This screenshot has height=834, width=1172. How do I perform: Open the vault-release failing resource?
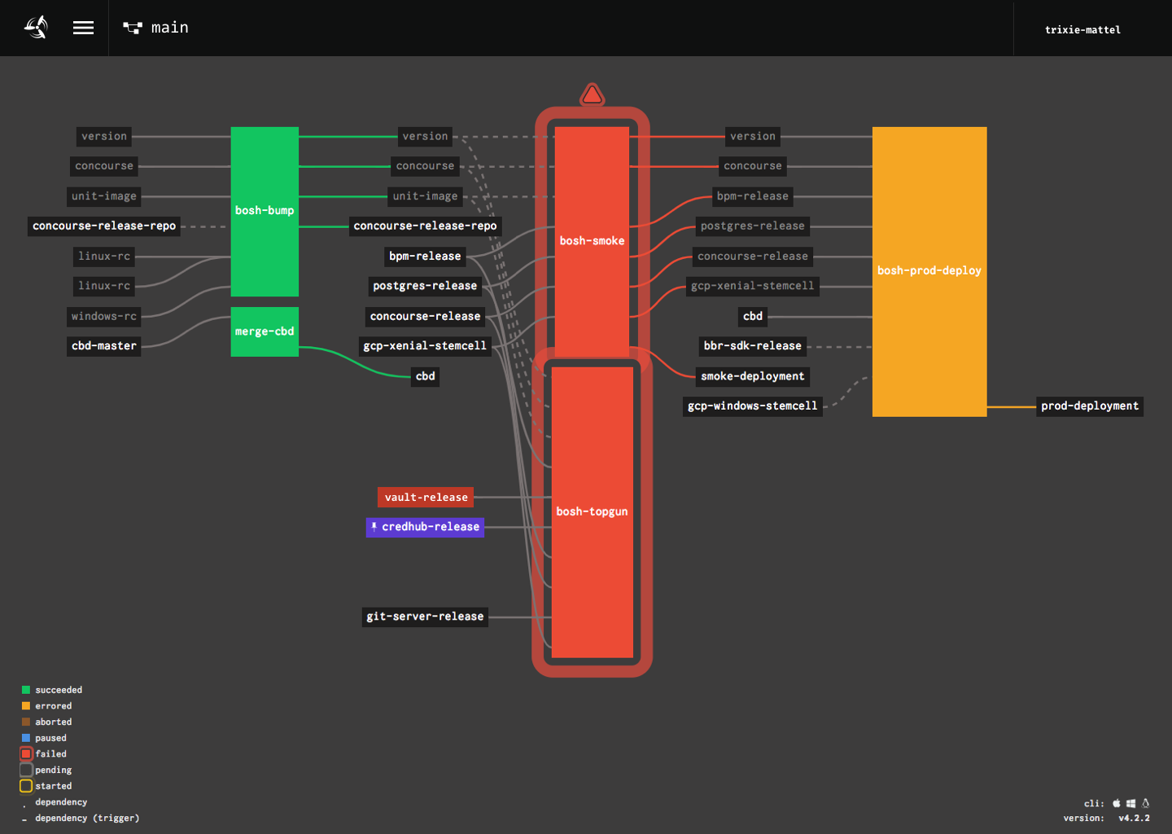pos(425,497)
